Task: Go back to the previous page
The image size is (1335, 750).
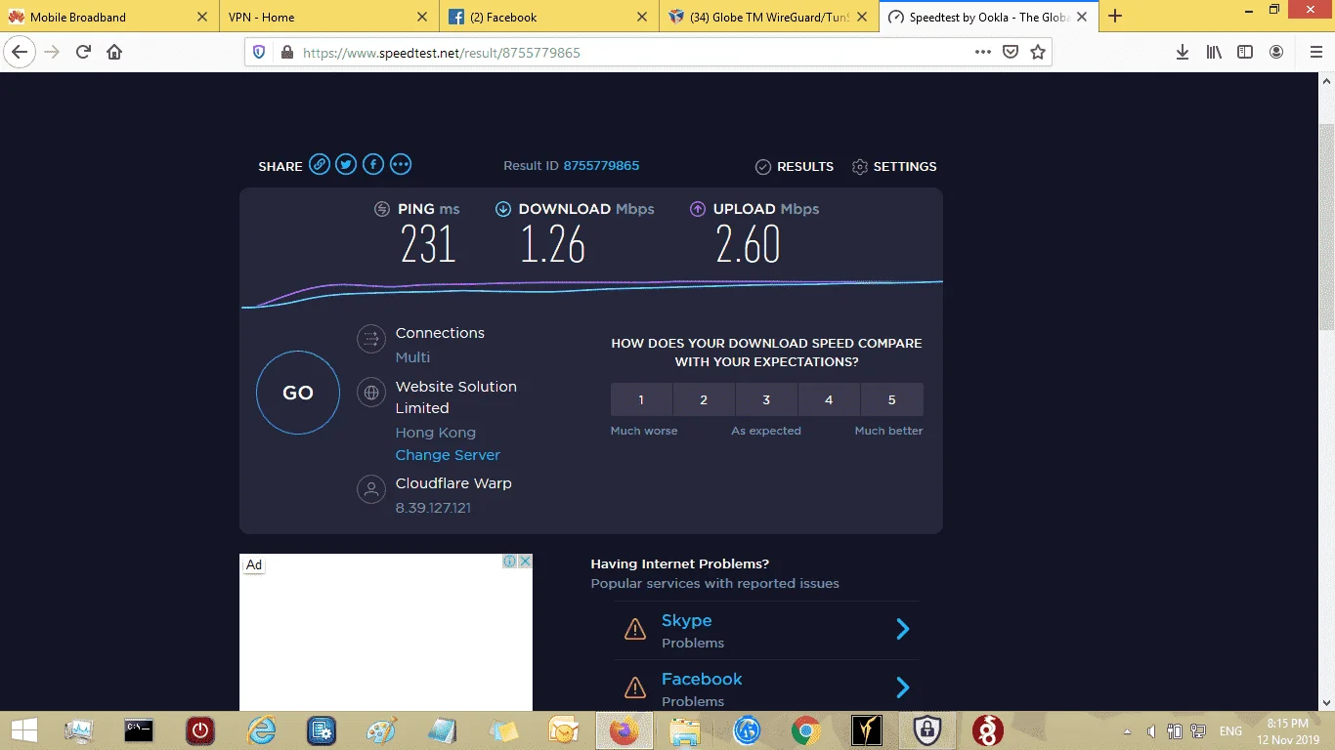Action: [21, 52]
